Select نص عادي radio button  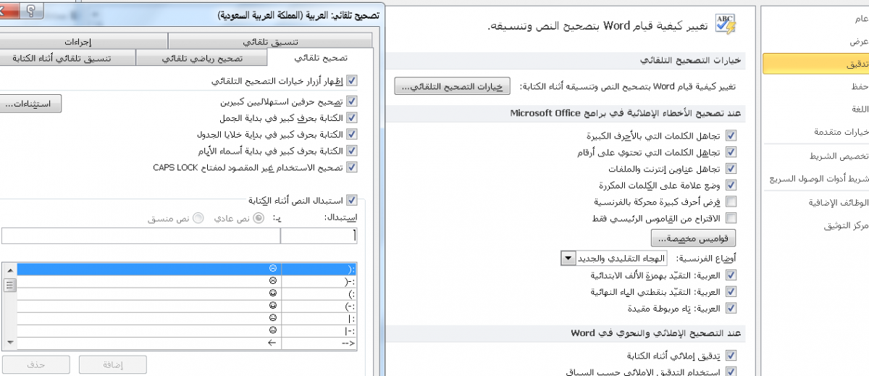point(257,218)
